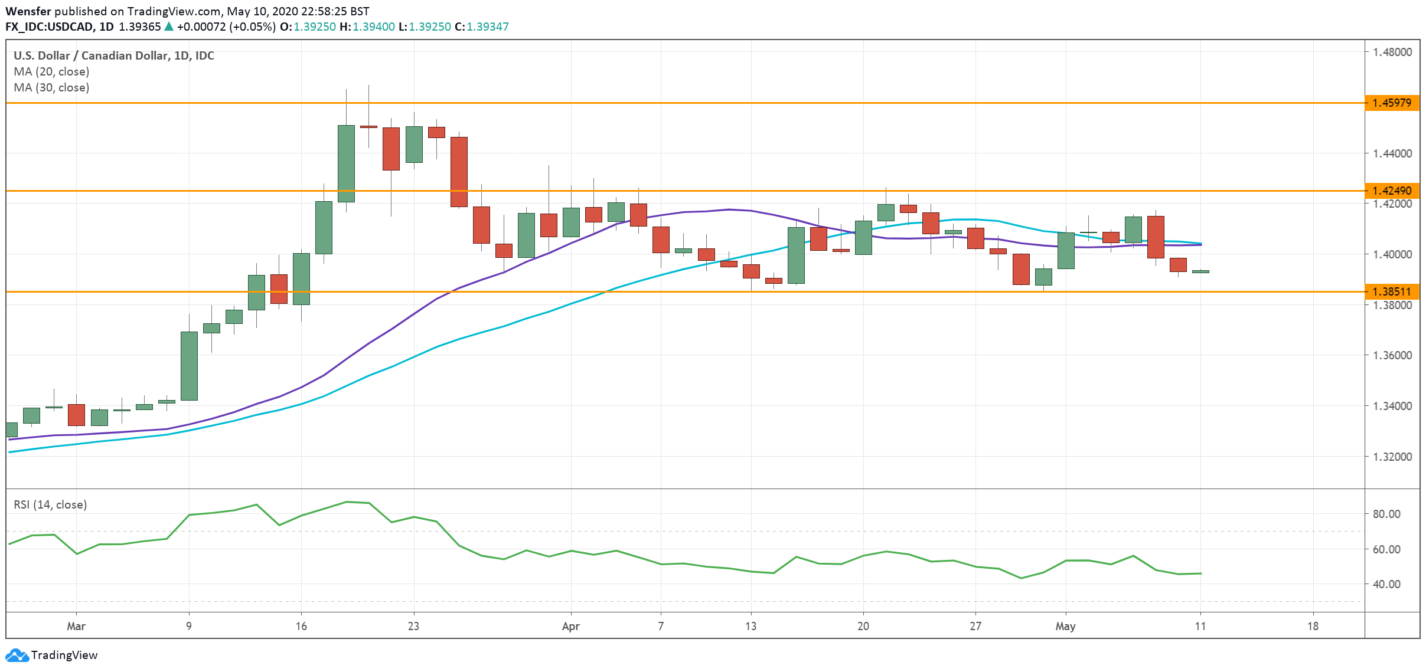Image resolution: width=1426 pixels, height=672 pixels.
Task: Click the 1.45979 orange price label
Action: click(x=1391, y=103)
